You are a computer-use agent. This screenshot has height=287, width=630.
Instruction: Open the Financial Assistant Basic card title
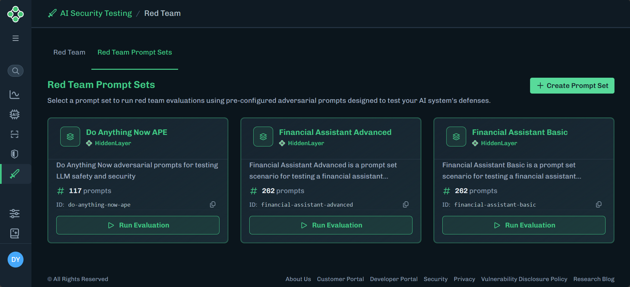[519, 132]
